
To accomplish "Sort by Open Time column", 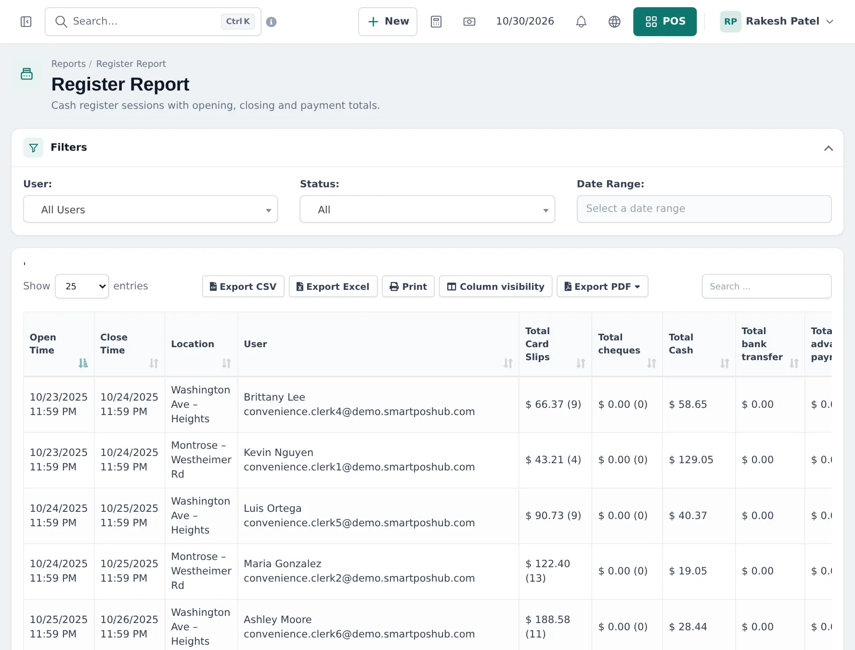I will pos(59,344).
